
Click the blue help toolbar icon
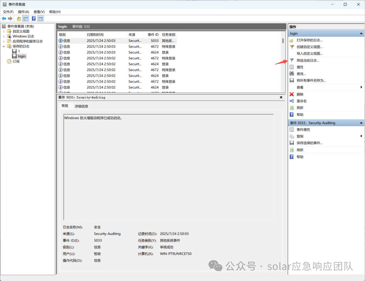(34, 19)
